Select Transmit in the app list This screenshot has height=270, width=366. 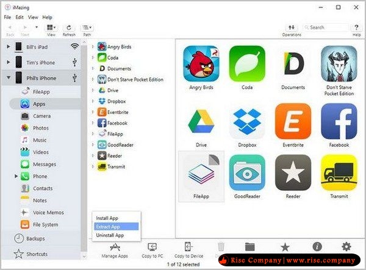click(116, 167)
